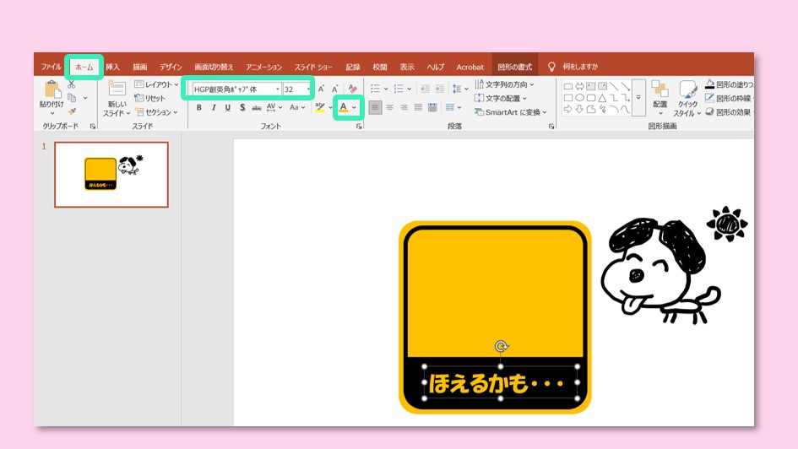Click the bulleted list icon
Viewport: 798px width, 449px height.
(x=375, y=89)
